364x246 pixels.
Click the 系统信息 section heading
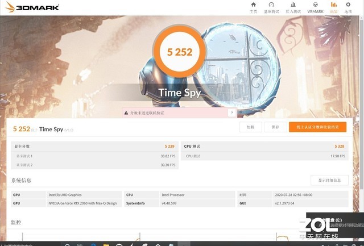[21, 181]
